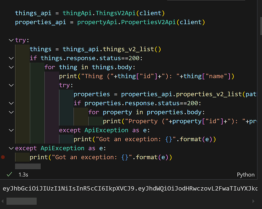Image resolution: width=262 pixels, height=209 pixels.
Task: Fold the 'for thing in things.body' loop
Action: pyautogui.click(x=11, y=67)
